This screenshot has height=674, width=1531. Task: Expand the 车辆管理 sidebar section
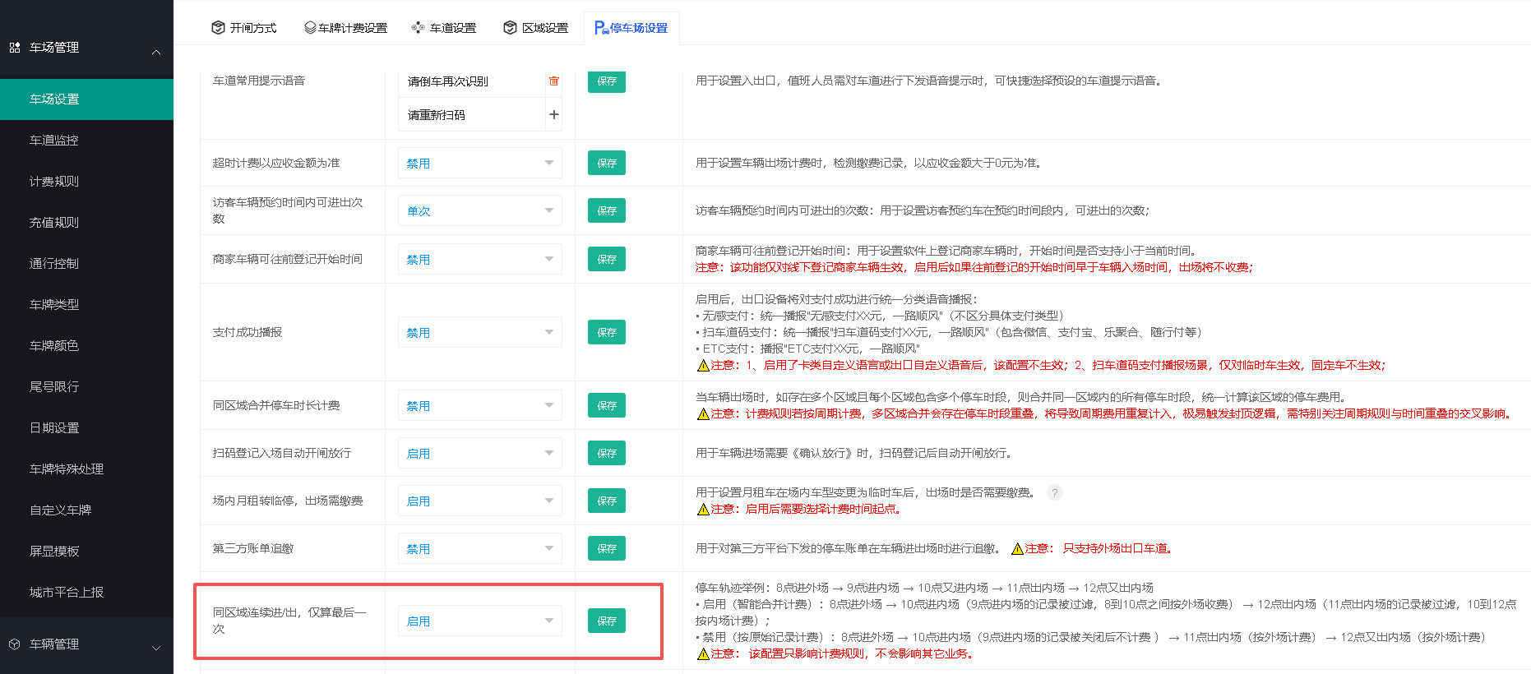click(156, 648)
